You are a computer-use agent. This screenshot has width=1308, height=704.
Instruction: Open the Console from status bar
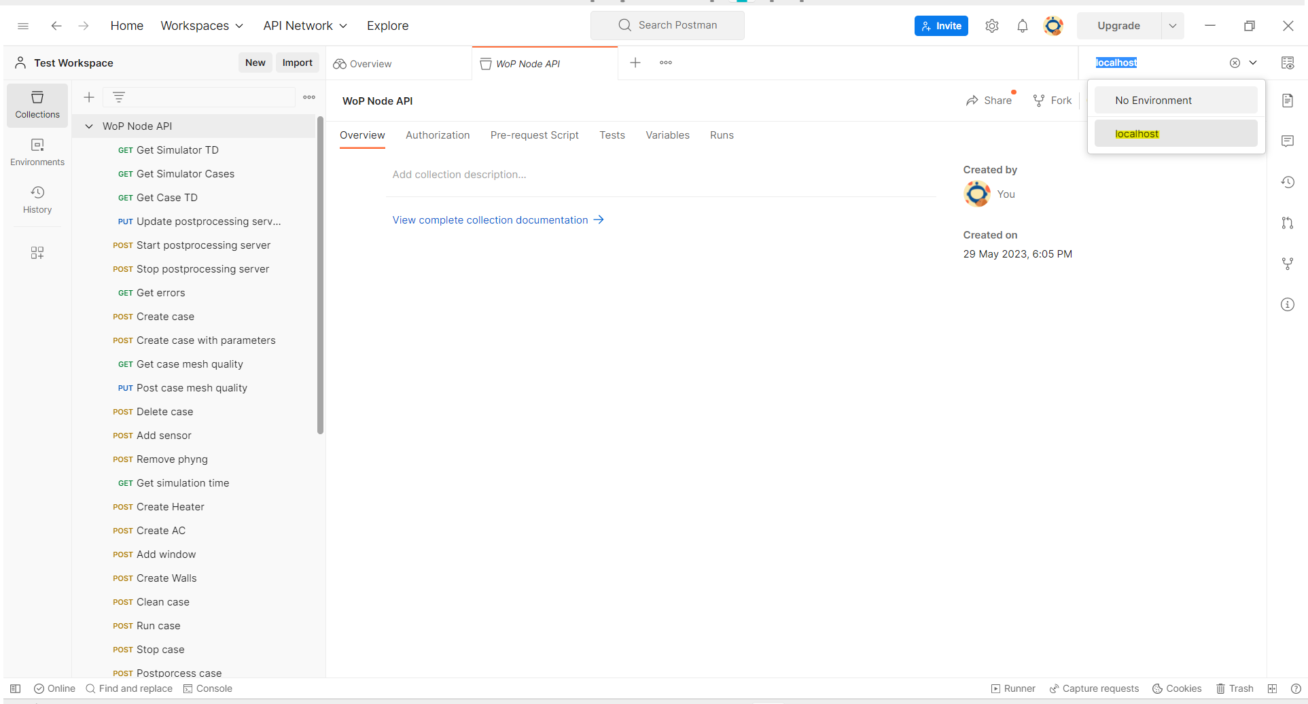click(208, 688)
